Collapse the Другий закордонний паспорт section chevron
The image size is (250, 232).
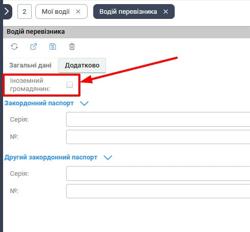108,157
